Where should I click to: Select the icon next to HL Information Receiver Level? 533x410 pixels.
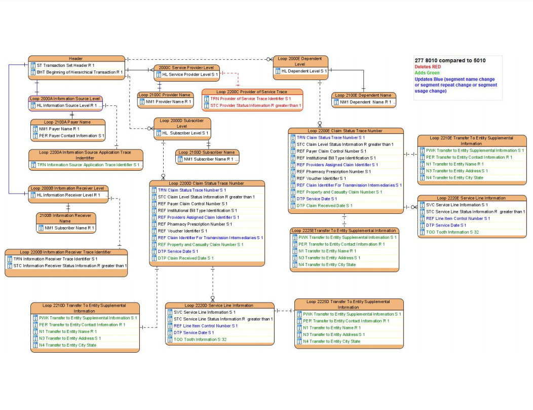(33, 195)
